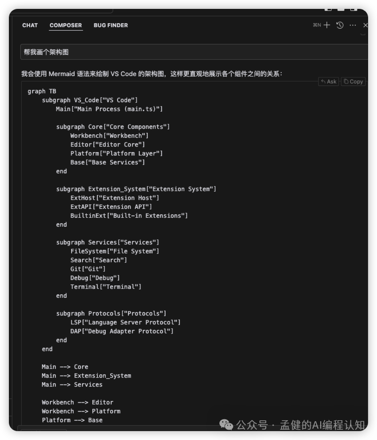Click the 'Workbench["Workbench"]' line
The image size is (377, 440).
tap(109, 136)
